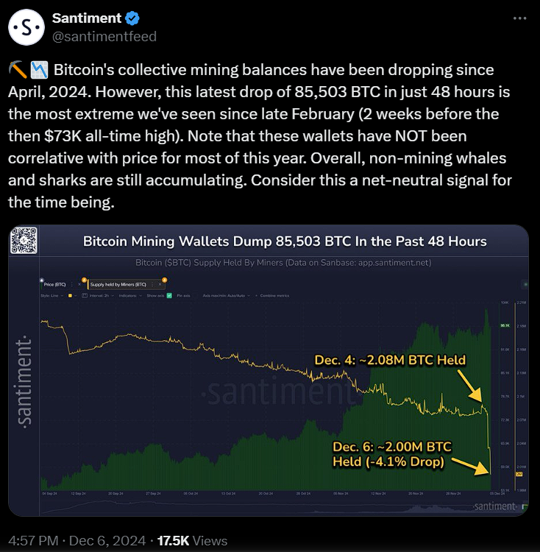
Task: Toggle the Show axis checkbox
Action: (169, 296)
